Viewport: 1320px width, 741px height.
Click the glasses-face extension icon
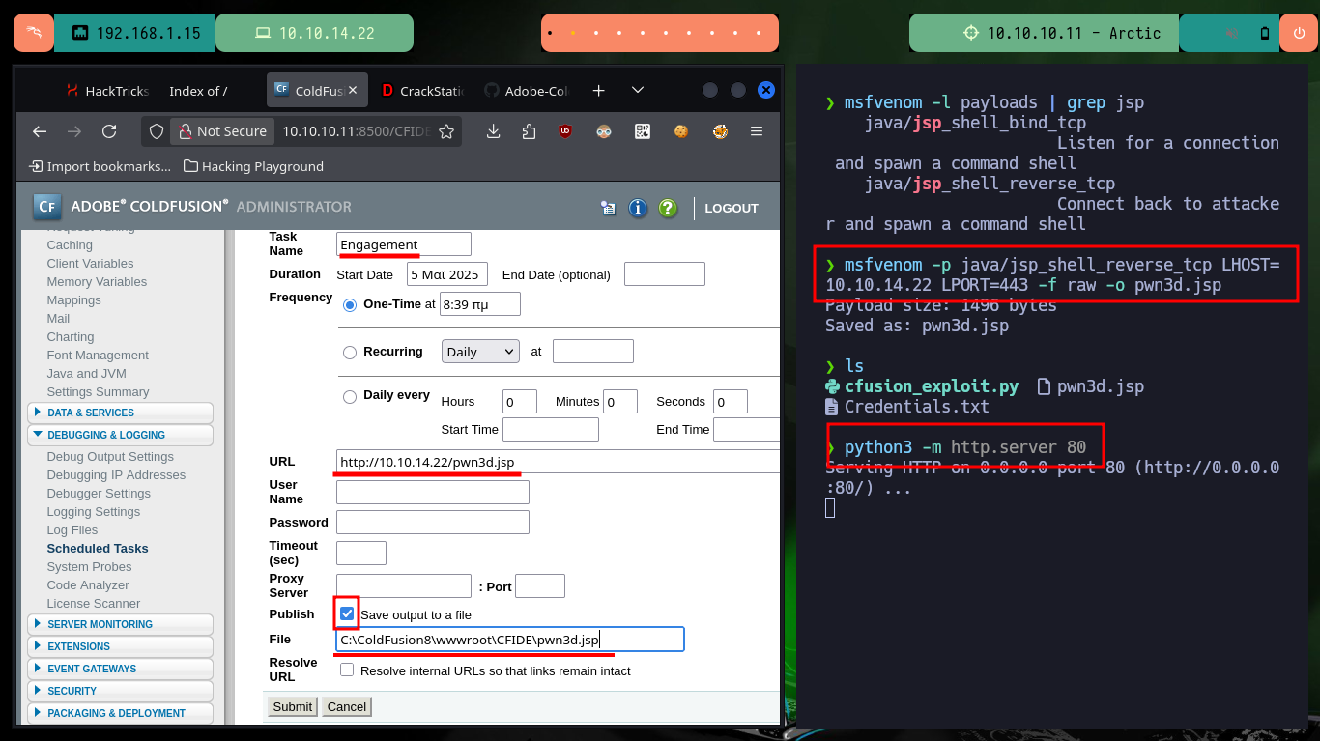coord(604,131)
